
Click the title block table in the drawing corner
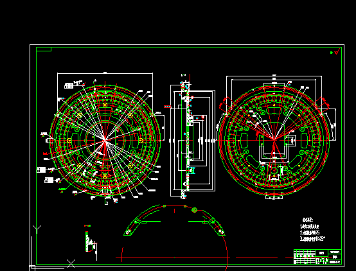click(x=317, y=257)
